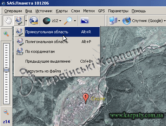
Task: Expand the selection tool dropdown arrow
Action: [x=26, y=21]
